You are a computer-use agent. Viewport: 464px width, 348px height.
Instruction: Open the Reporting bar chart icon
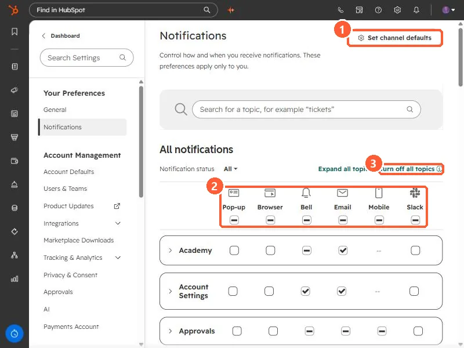point(14,279)
